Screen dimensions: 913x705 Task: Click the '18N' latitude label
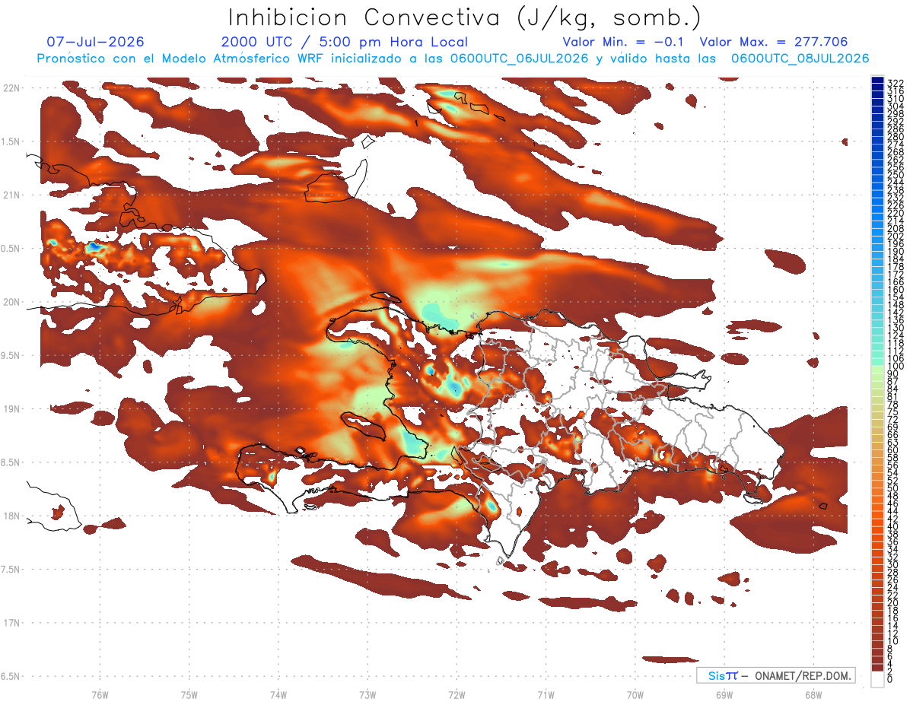pos(11,516)
